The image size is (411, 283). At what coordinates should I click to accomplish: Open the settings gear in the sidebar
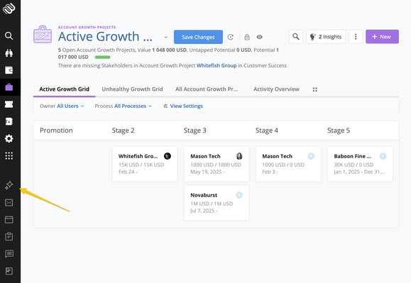coord(9,138)
